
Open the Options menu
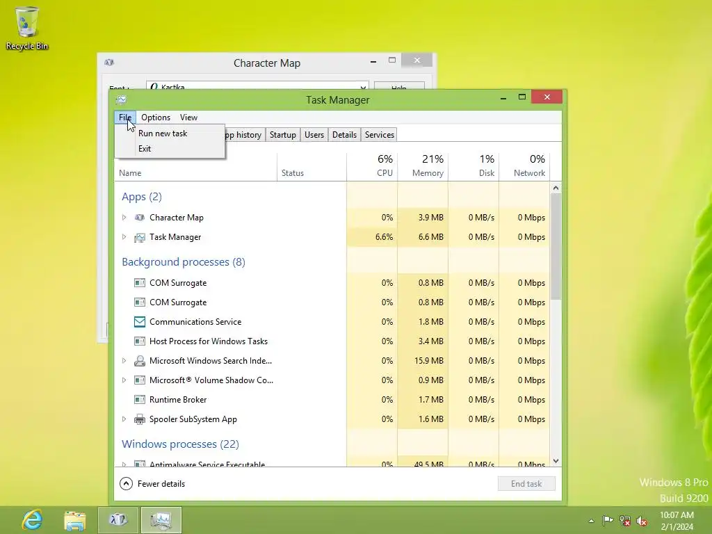click(x=156, y=117)
